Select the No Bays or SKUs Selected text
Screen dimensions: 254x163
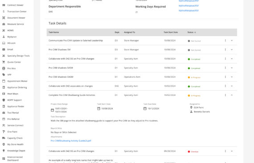[63, 132]
